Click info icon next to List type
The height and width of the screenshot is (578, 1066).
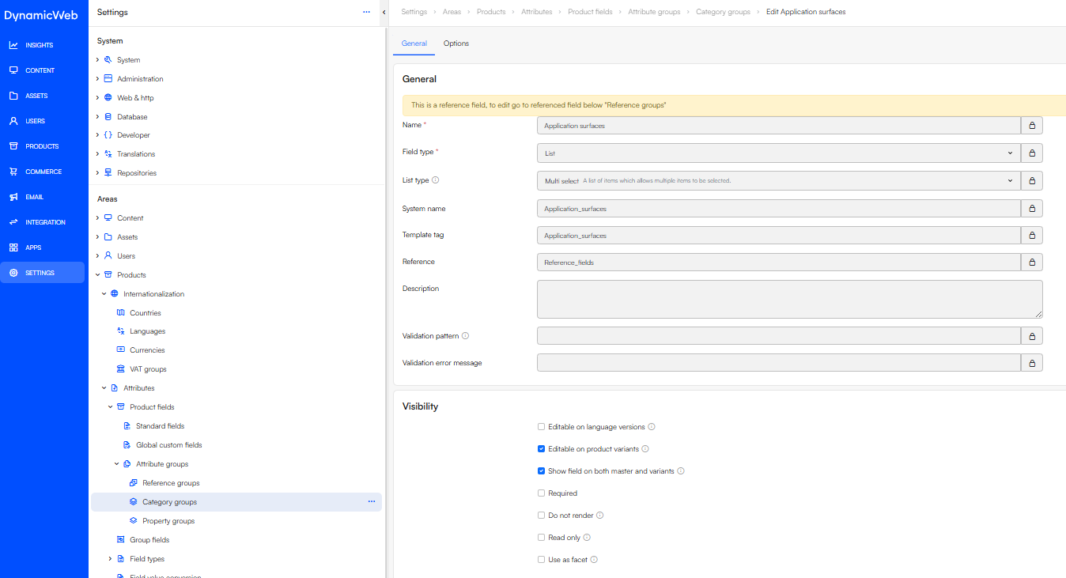436,180
